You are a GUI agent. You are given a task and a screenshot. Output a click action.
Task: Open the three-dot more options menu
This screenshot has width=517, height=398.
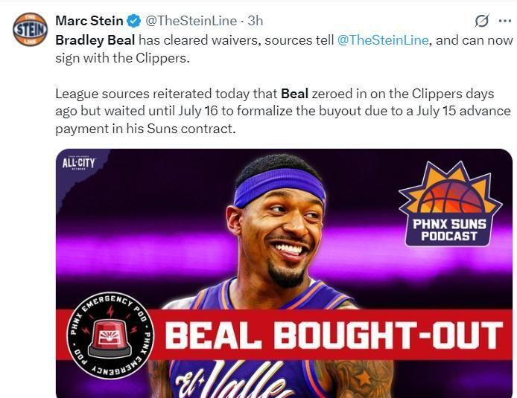tap(505, 21)
